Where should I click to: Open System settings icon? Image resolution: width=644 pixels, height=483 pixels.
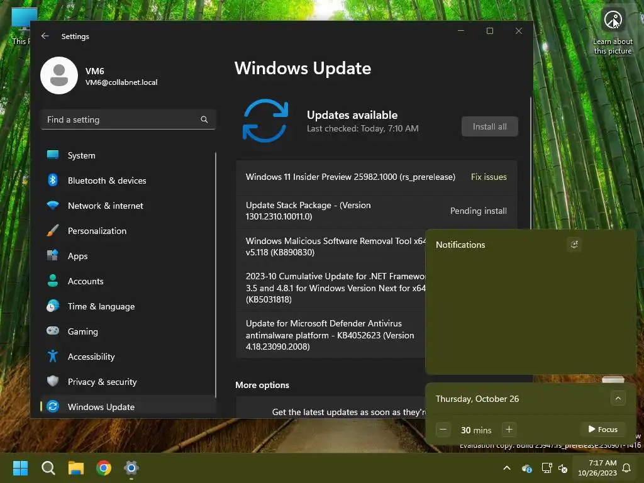coord(53,155)
